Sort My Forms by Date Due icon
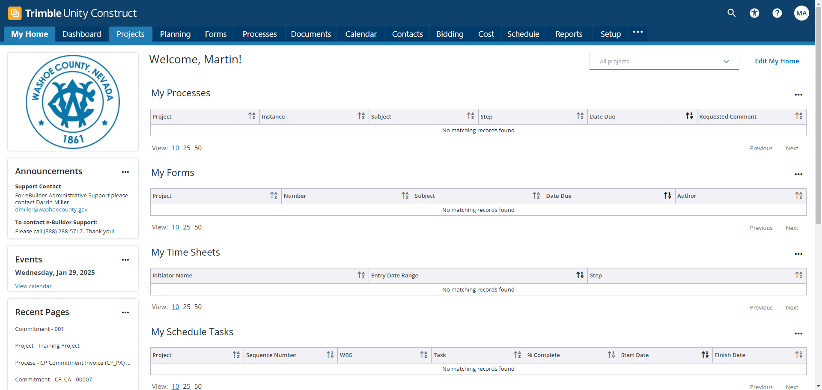822x390 pixels. coord(667,196)
